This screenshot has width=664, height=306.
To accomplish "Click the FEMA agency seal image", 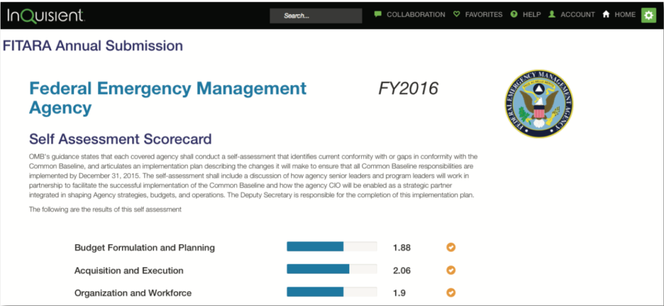I will pos(539,103).
